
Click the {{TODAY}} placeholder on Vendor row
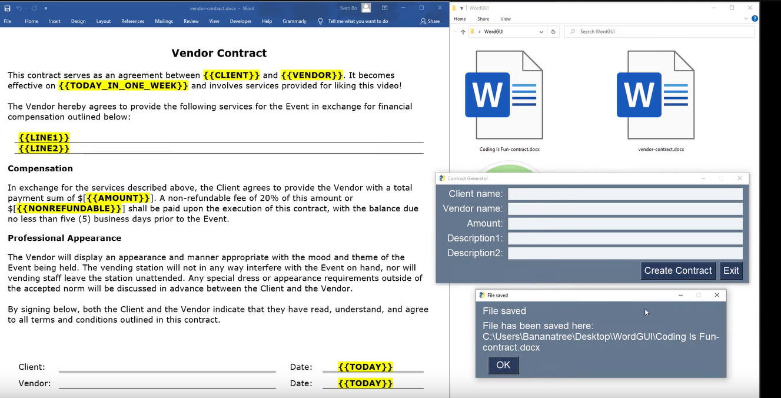click(x=365, y=383)
